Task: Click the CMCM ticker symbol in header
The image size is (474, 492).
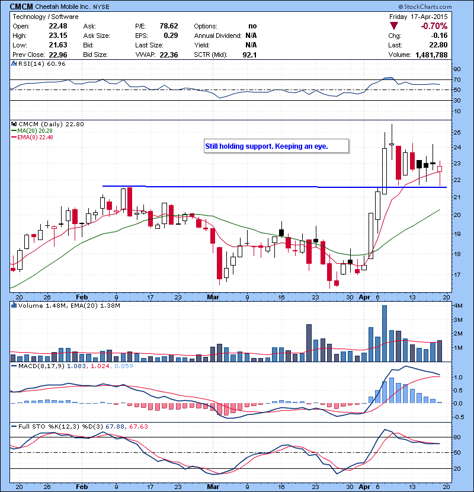Action: pyautogui.click(x=21, y=7)
